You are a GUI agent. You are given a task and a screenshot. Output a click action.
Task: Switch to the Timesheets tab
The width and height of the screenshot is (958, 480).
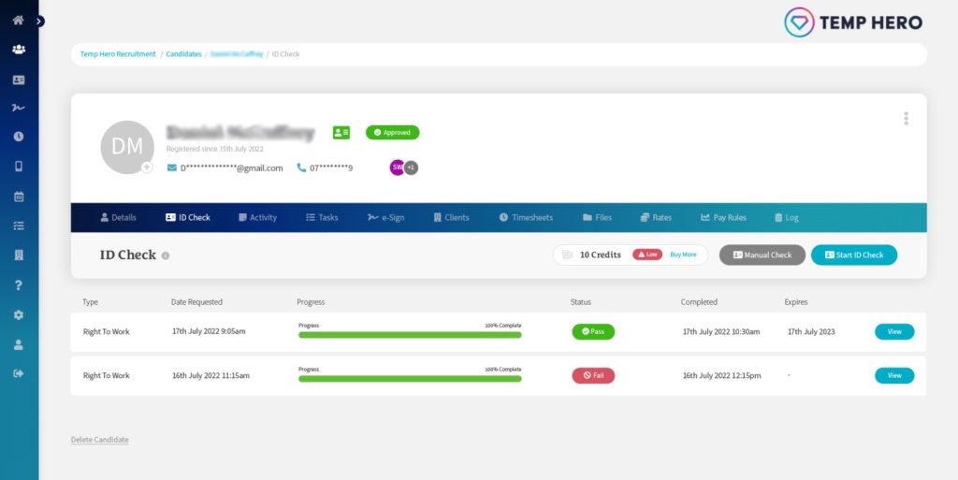click(526, 217)
